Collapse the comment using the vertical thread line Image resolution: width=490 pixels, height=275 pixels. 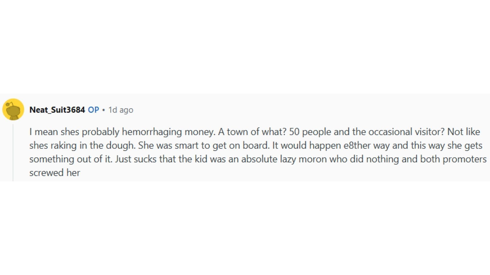coord(13,153)
